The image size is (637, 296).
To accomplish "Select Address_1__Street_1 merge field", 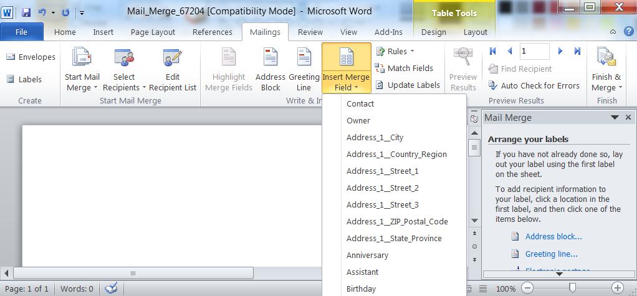I will (x=394, y=171).
